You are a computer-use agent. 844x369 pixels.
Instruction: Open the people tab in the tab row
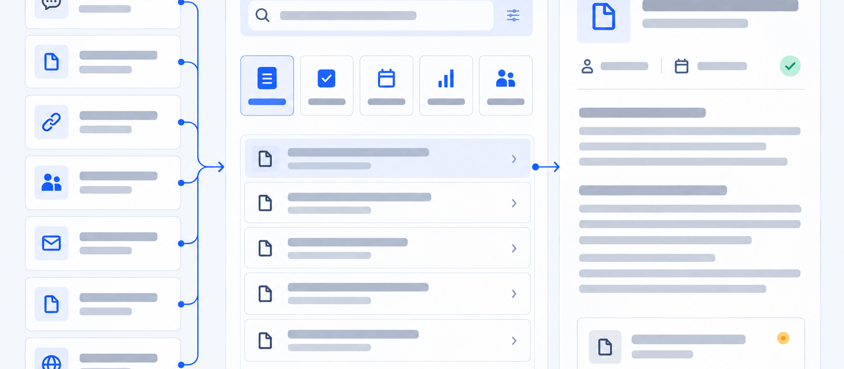pos(506,86)
